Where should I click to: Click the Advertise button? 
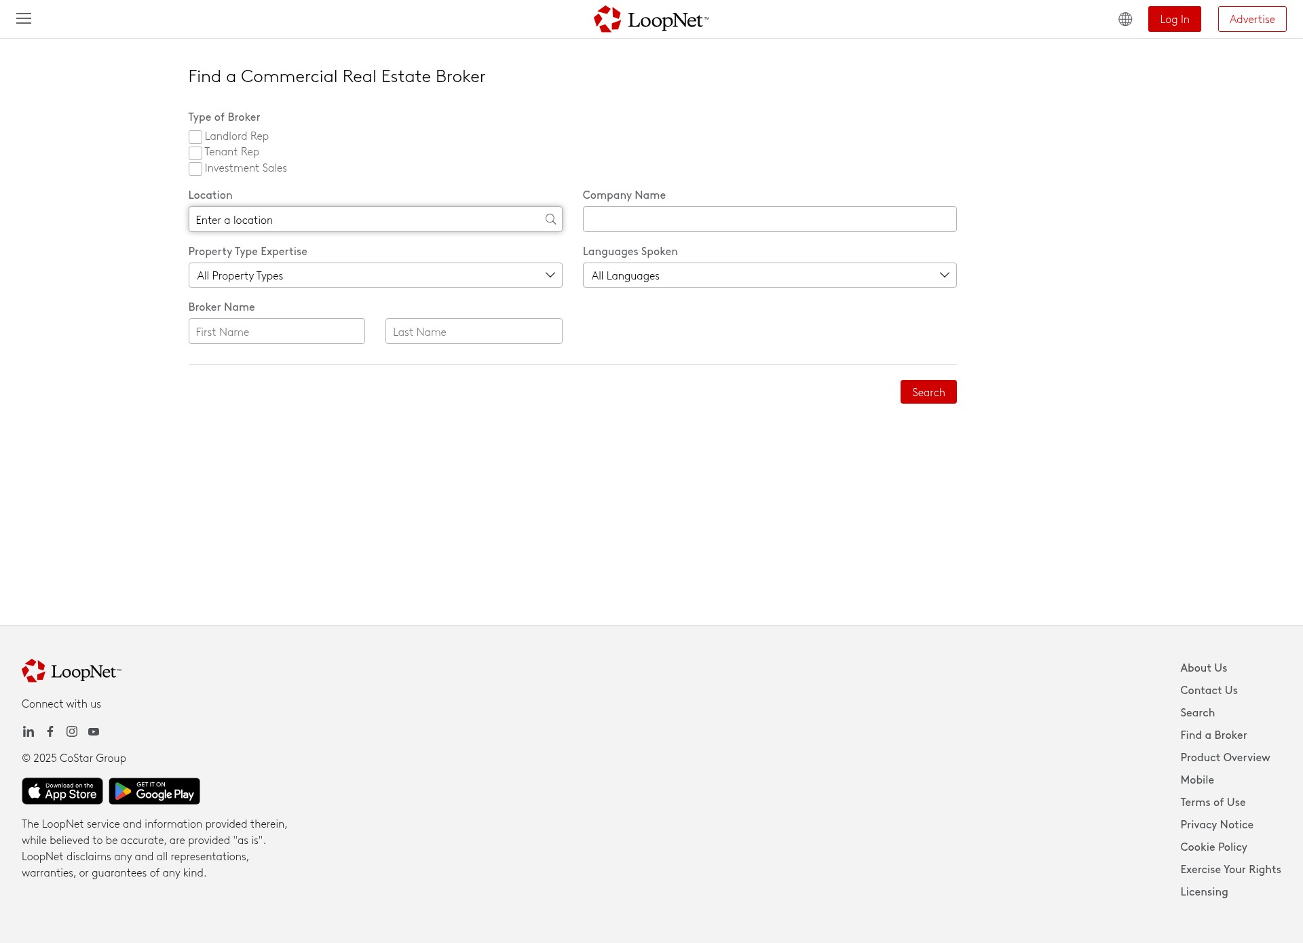[x=1252, y=19]
